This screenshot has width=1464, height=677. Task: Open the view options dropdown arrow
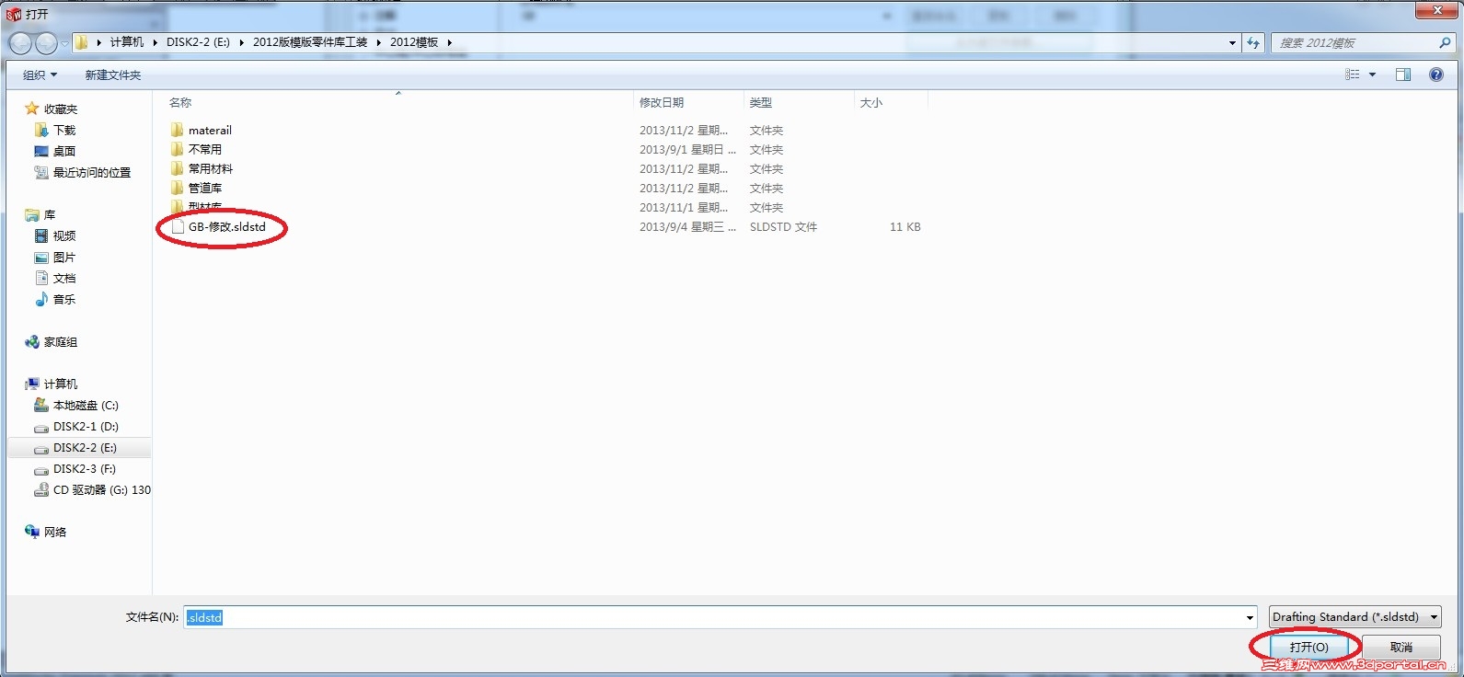(1372, 75)
